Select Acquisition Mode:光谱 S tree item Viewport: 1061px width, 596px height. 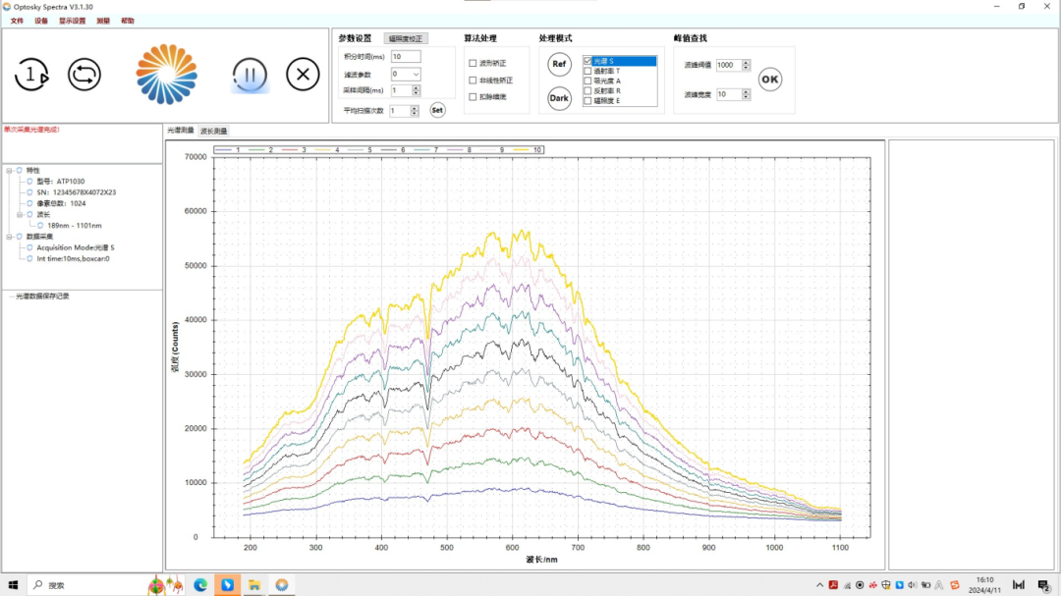(76, 247)
